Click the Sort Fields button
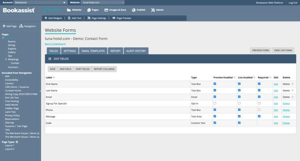The height and width of the screenshot is (161, 300). point(82,69)
